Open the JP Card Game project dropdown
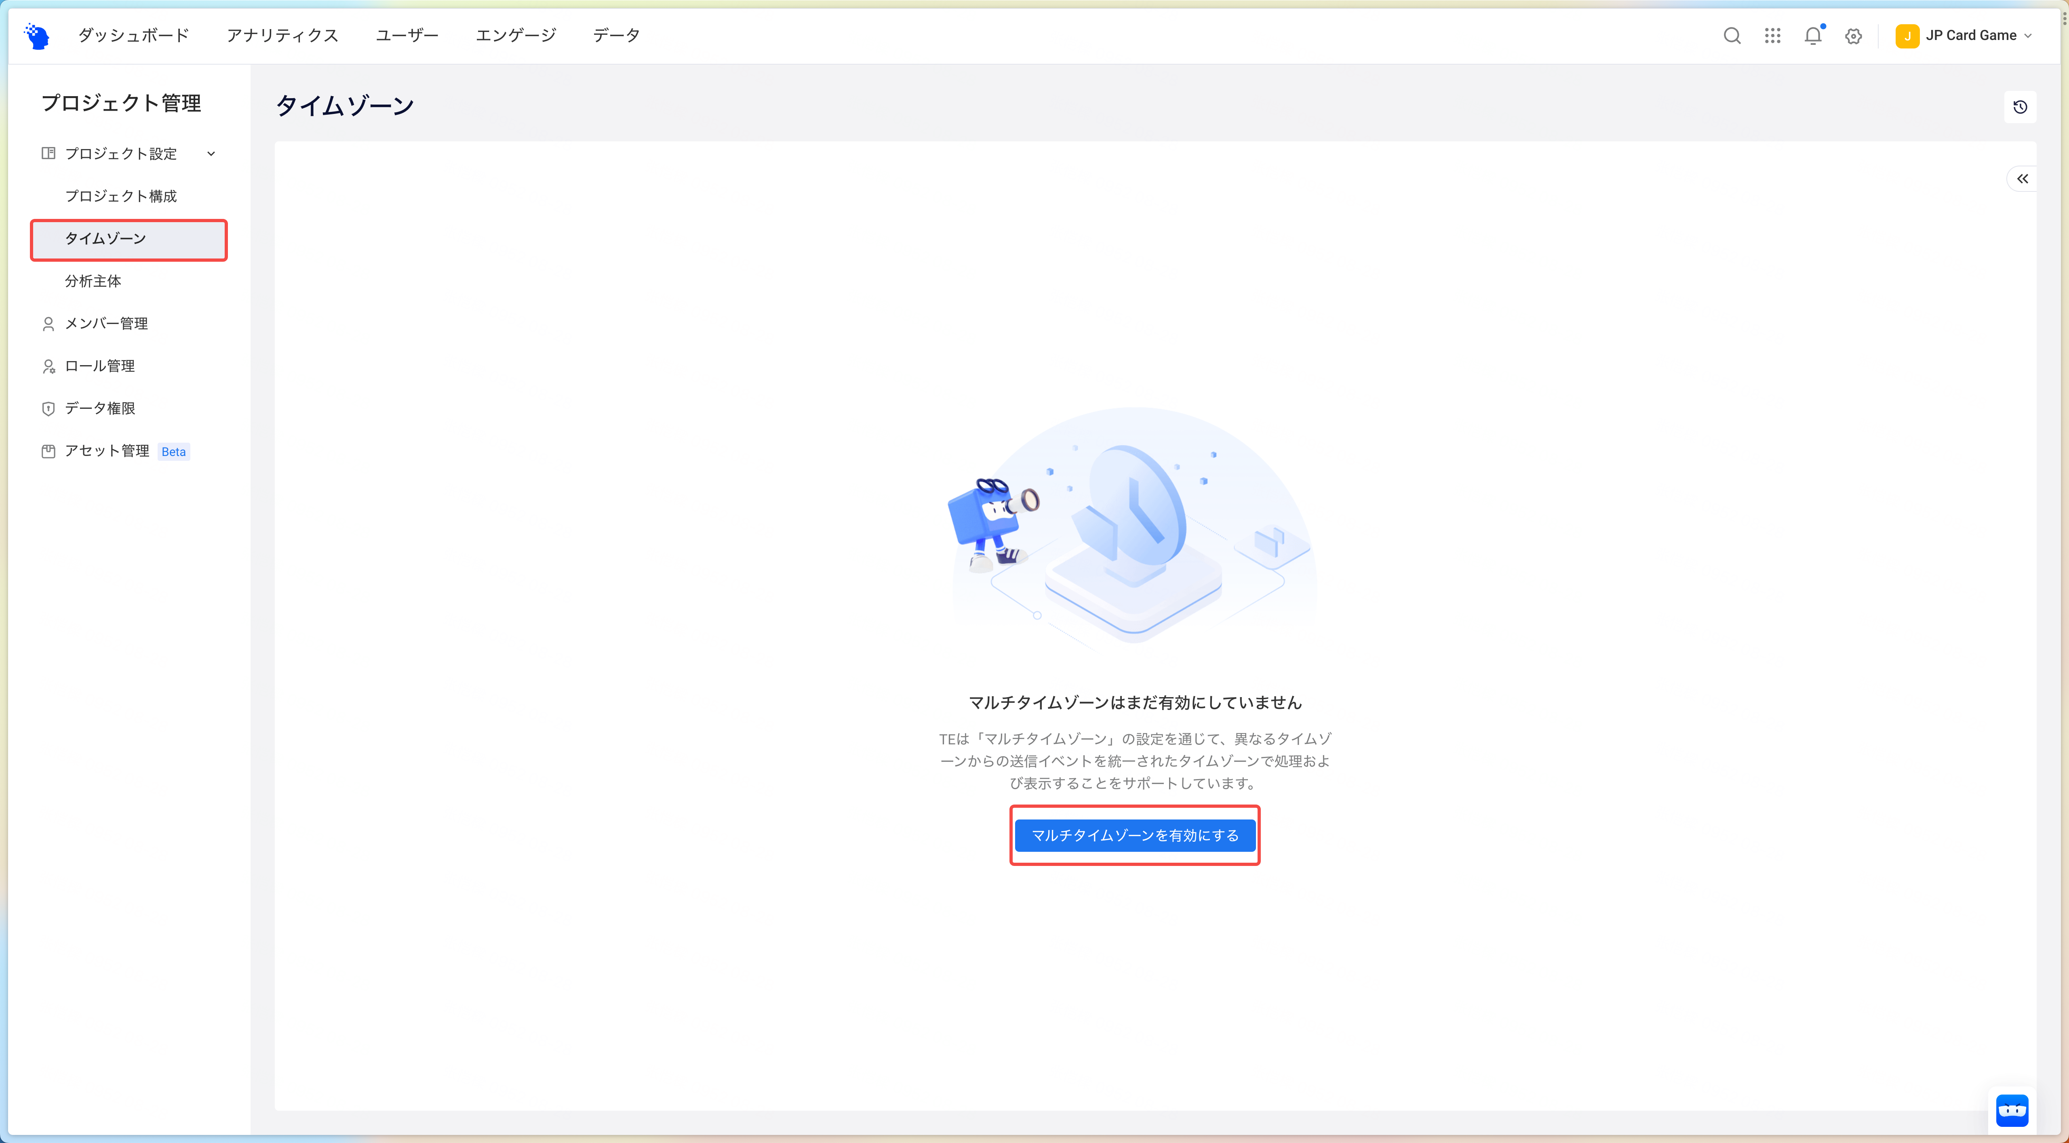The width and height of the screenshot is (2069, 1143). [1965, 35]
